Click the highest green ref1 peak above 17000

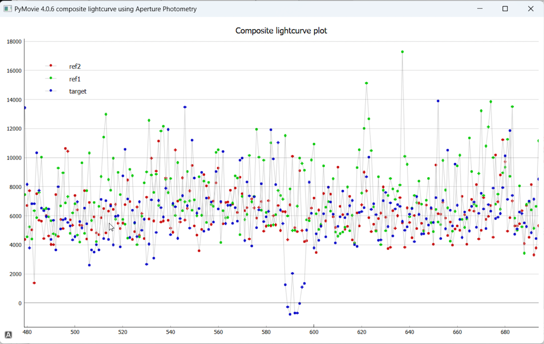coord(402,52)
